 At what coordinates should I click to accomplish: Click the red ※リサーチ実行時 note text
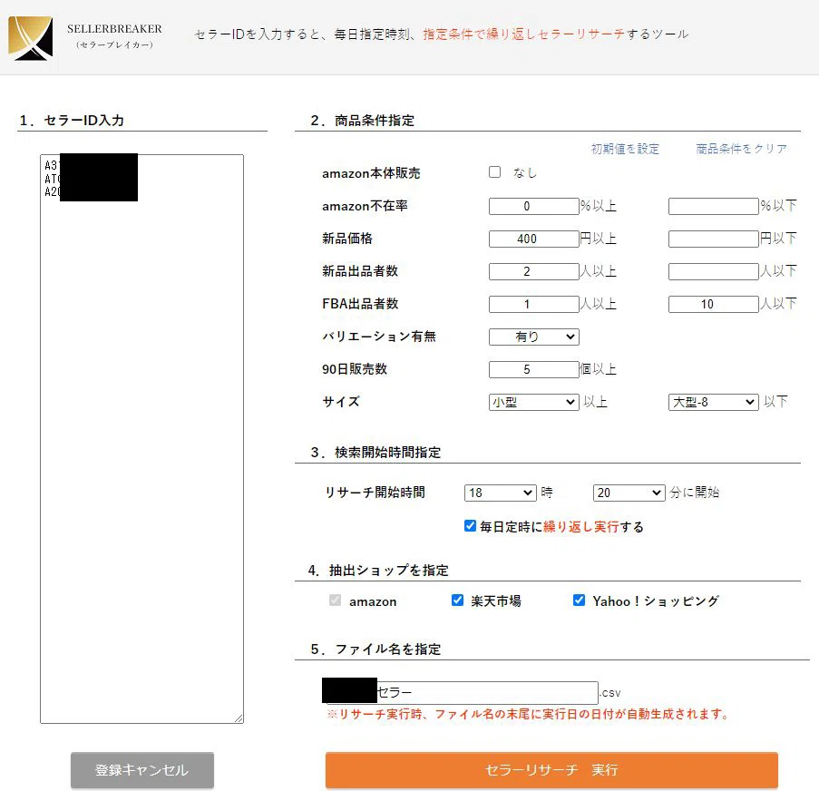528,714
